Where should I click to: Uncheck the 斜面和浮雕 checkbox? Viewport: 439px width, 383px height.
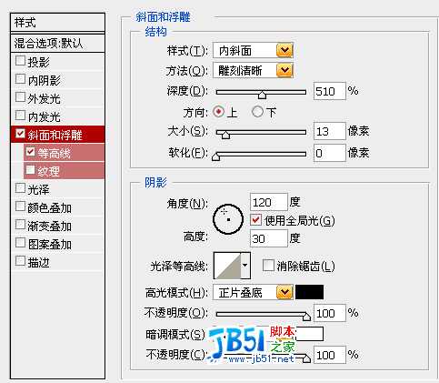(20, 134)
